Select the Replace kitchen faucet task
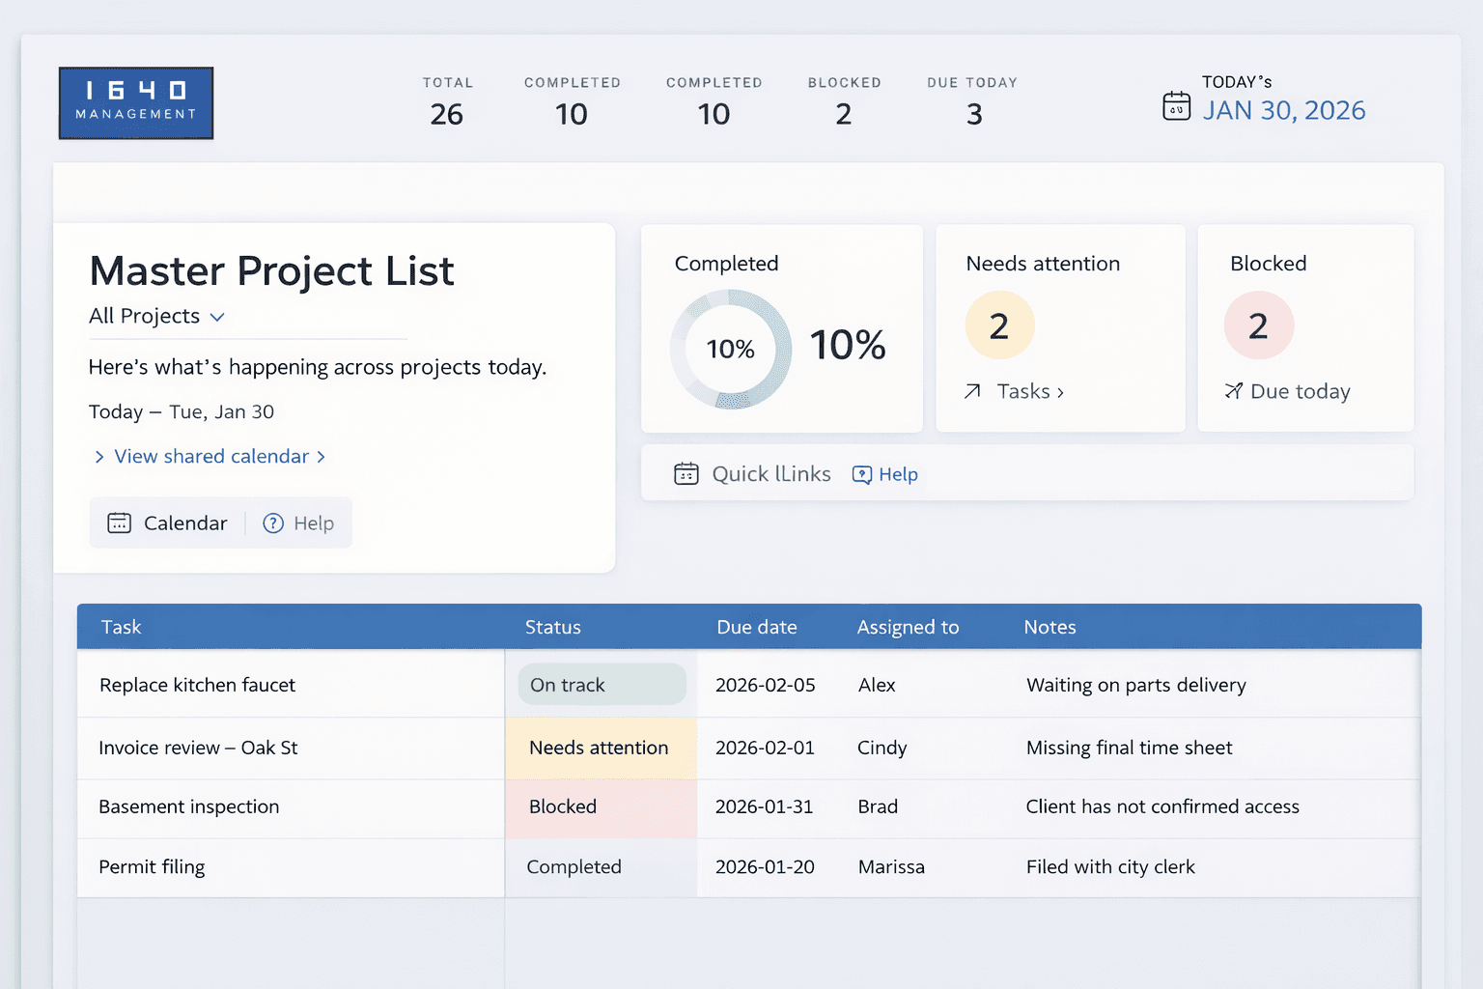This screenshot has height=989, width=1483. 197,685
